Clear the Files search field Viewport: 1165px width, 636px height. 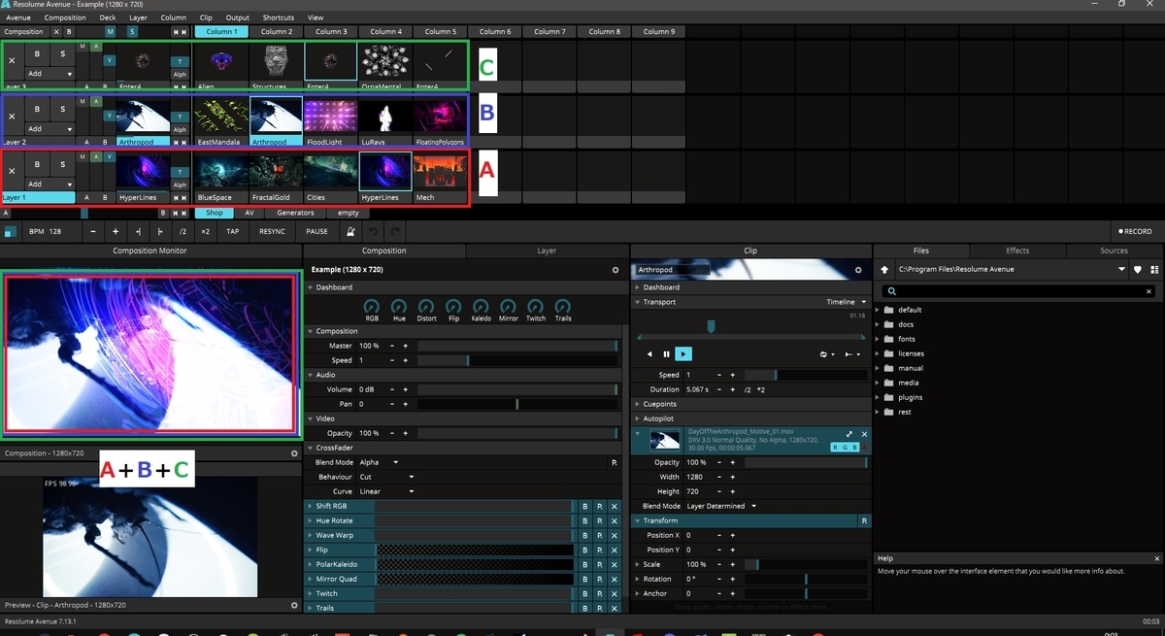tap(1149, 291)
